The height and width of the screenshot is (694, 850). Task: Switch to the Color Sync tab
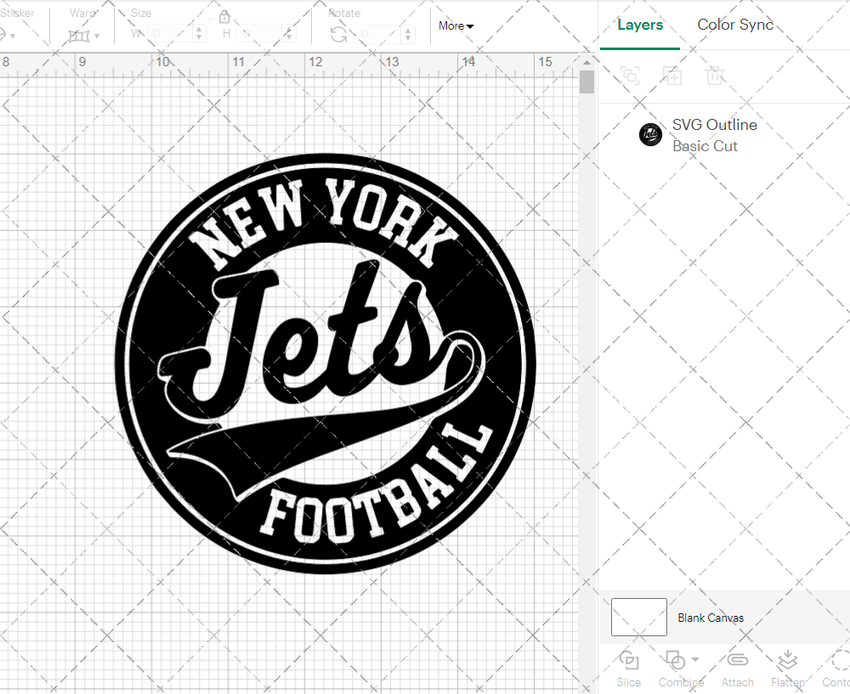735,25
